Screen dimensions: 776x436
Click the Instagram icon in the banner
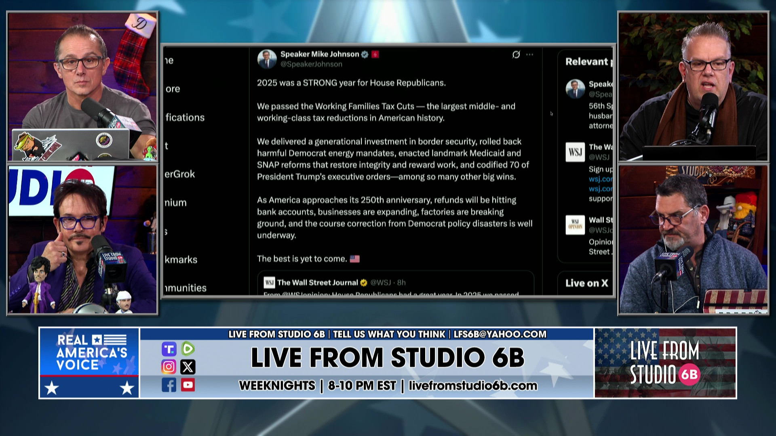click(x=169, y=367)
